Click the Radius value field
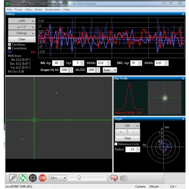189x189 pixels. click(131, 149)
